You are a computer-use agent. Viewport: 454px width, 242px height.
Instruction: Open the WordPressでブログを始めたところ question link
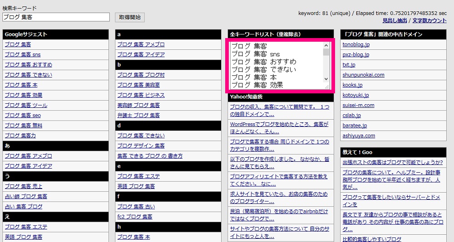click(x=279, y=128)
